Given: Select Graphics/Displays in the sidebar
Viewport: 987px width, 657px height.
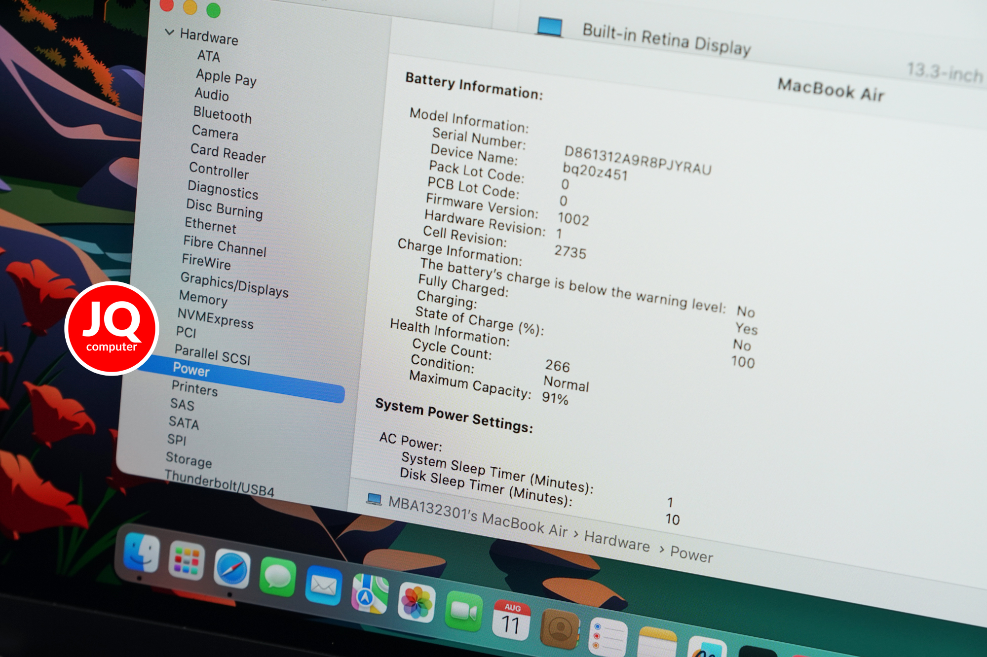Looking at the screenshot, I should pos(234,285).
